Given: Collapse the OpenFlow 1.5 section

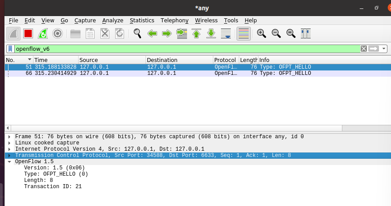Looking at the screenshot, I should [9, 162].
